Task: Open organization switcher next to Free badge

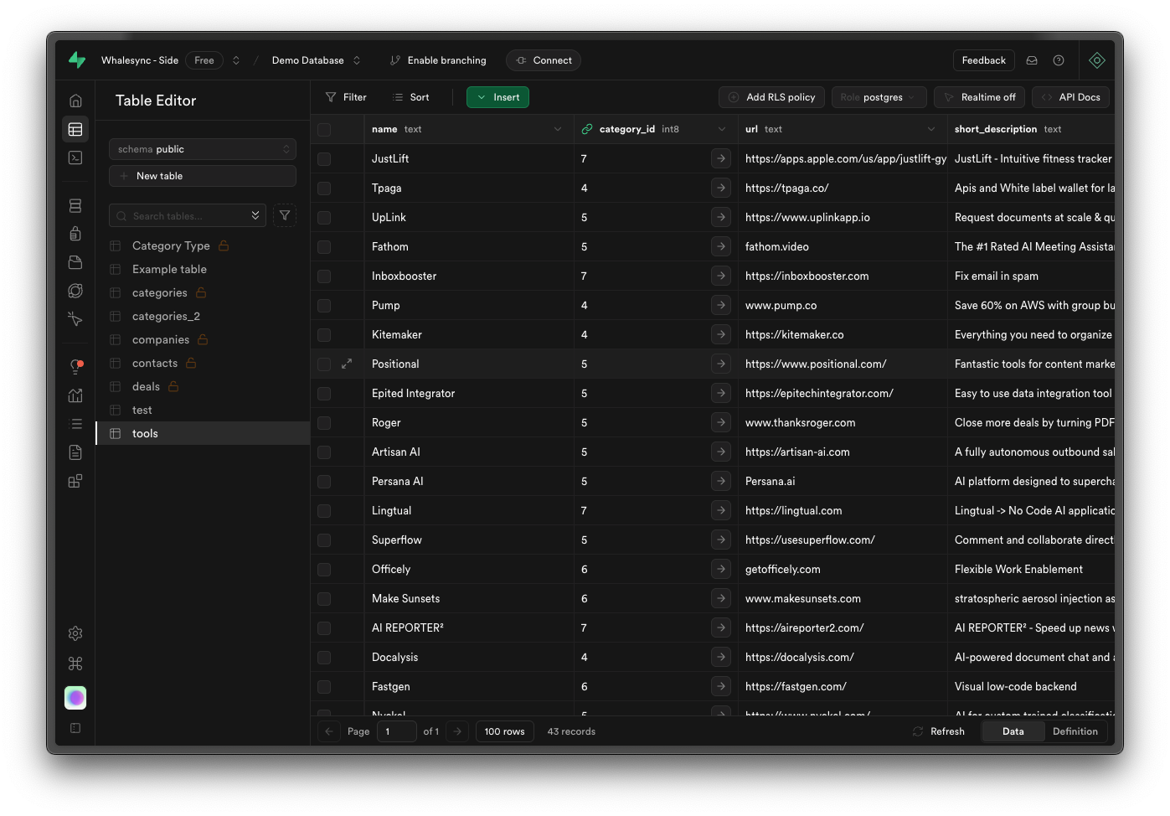Action: [236, 60]
